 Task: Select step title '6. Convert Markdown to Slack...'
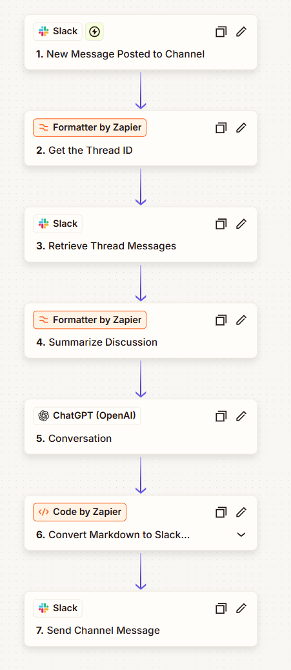pos(113,534)
